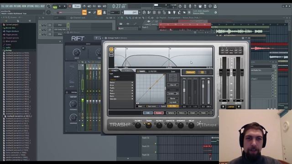
Task: Click the Rift plugin logo
Action: (x=78, y=38)
